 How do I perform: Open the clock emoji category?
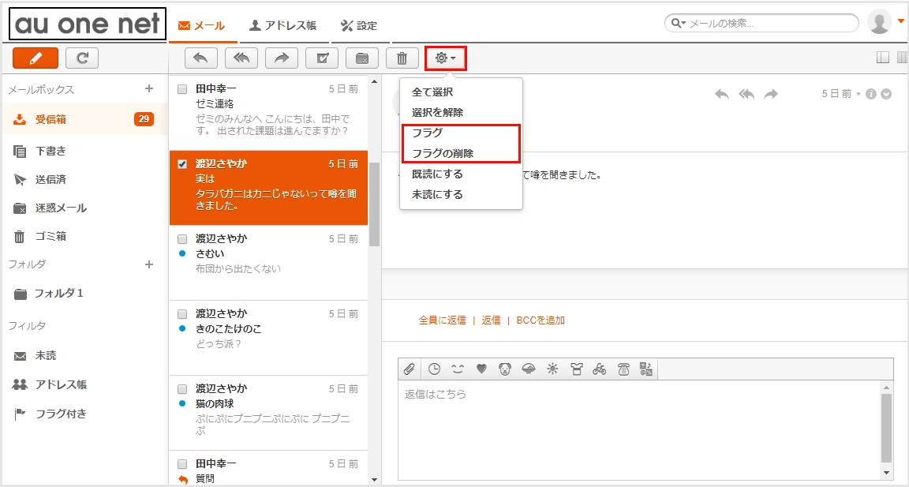[x=434, y=369]
